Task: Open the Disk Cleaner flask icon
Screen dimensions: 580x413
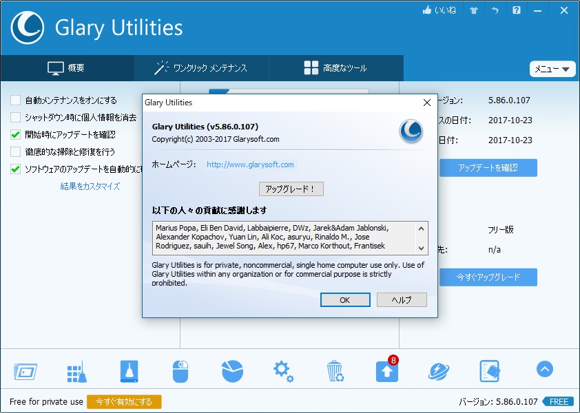Action: click(128, 370)
